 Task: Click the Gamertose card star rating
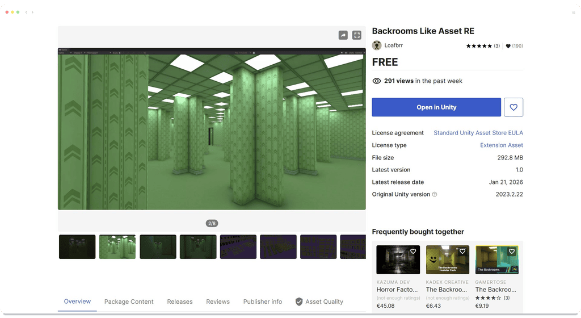488,298
